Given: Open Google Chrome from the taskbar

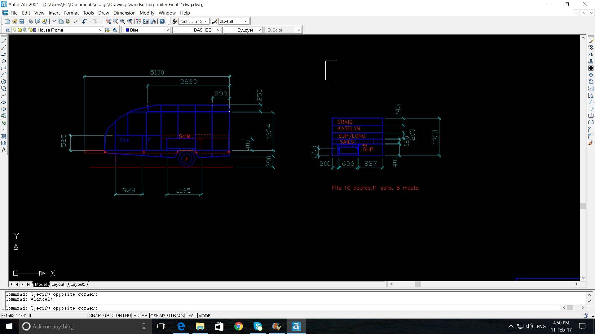Looking at the screenshot, I should click(238, 326).
